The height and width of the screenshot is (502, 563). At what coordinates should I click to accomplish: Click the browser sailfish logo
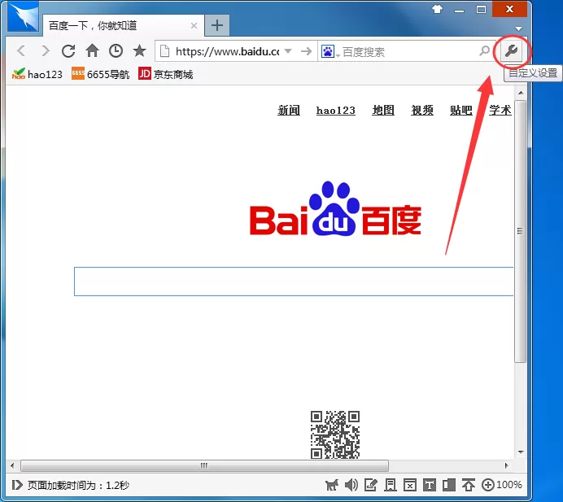(24, 16)
